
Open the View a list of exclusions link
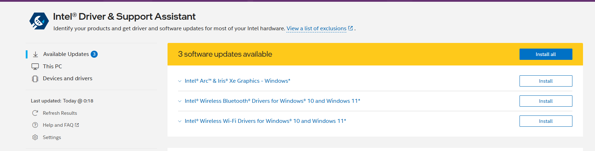pyautogui.click(x=316, y=29)
